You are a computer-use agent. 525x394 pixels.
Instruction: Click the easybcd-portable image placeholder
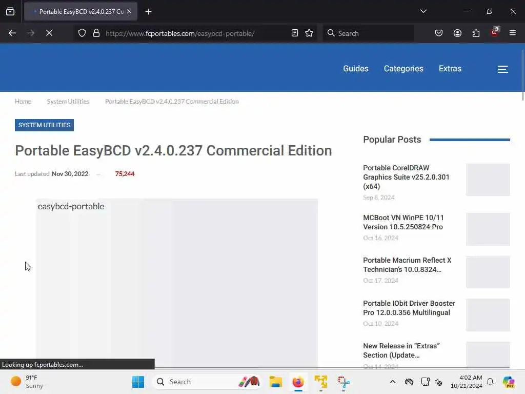coord(177,283)
